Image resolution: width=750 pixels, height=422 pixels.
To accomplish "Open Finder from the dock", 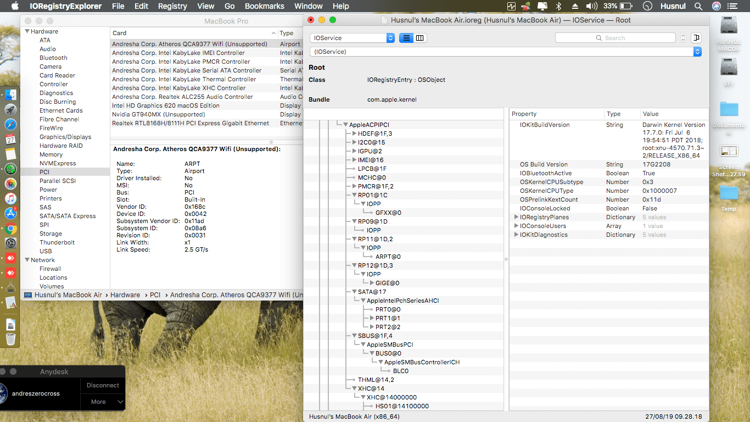I will pos(10,95).
